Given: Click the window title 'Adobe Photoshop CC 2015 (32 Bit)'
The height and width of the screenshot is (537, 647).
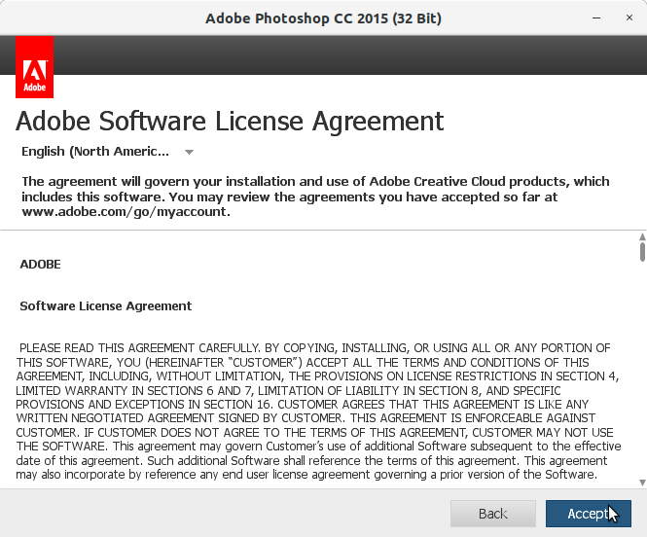Looking at the screenshot, I should (x=323, y=18).
